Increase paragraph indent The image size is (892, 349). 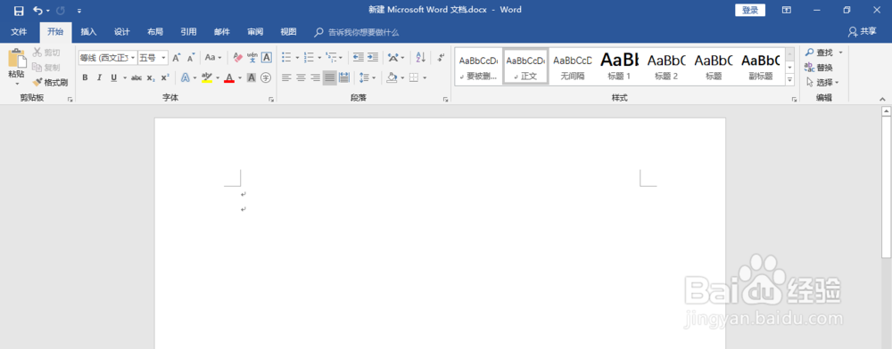click(373, 57)
